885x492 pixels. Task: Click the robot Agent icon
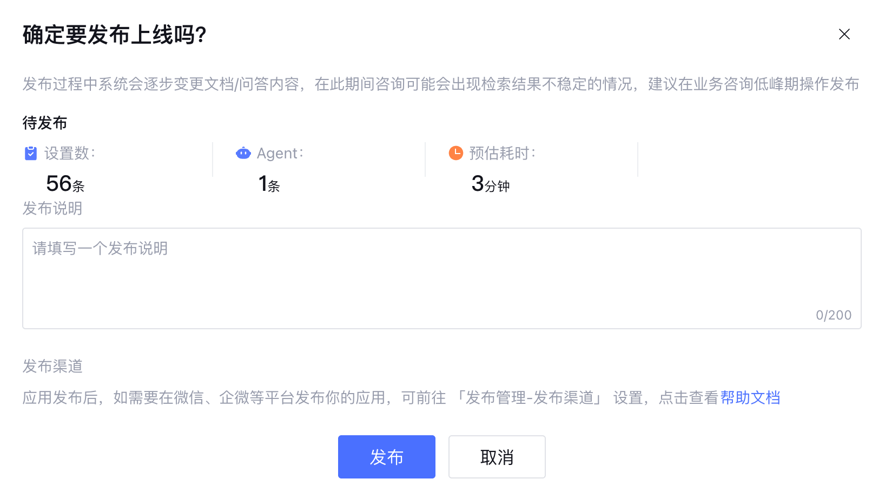(243, 154)
